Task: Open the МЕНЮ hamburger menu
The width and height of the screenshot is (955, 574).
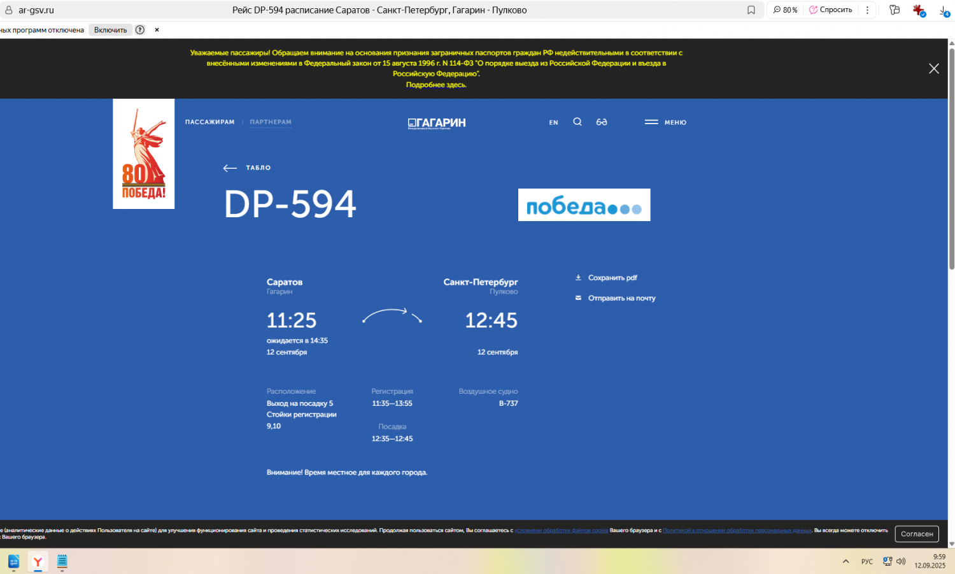Action: pyautogui.click(x=665, y=122)
